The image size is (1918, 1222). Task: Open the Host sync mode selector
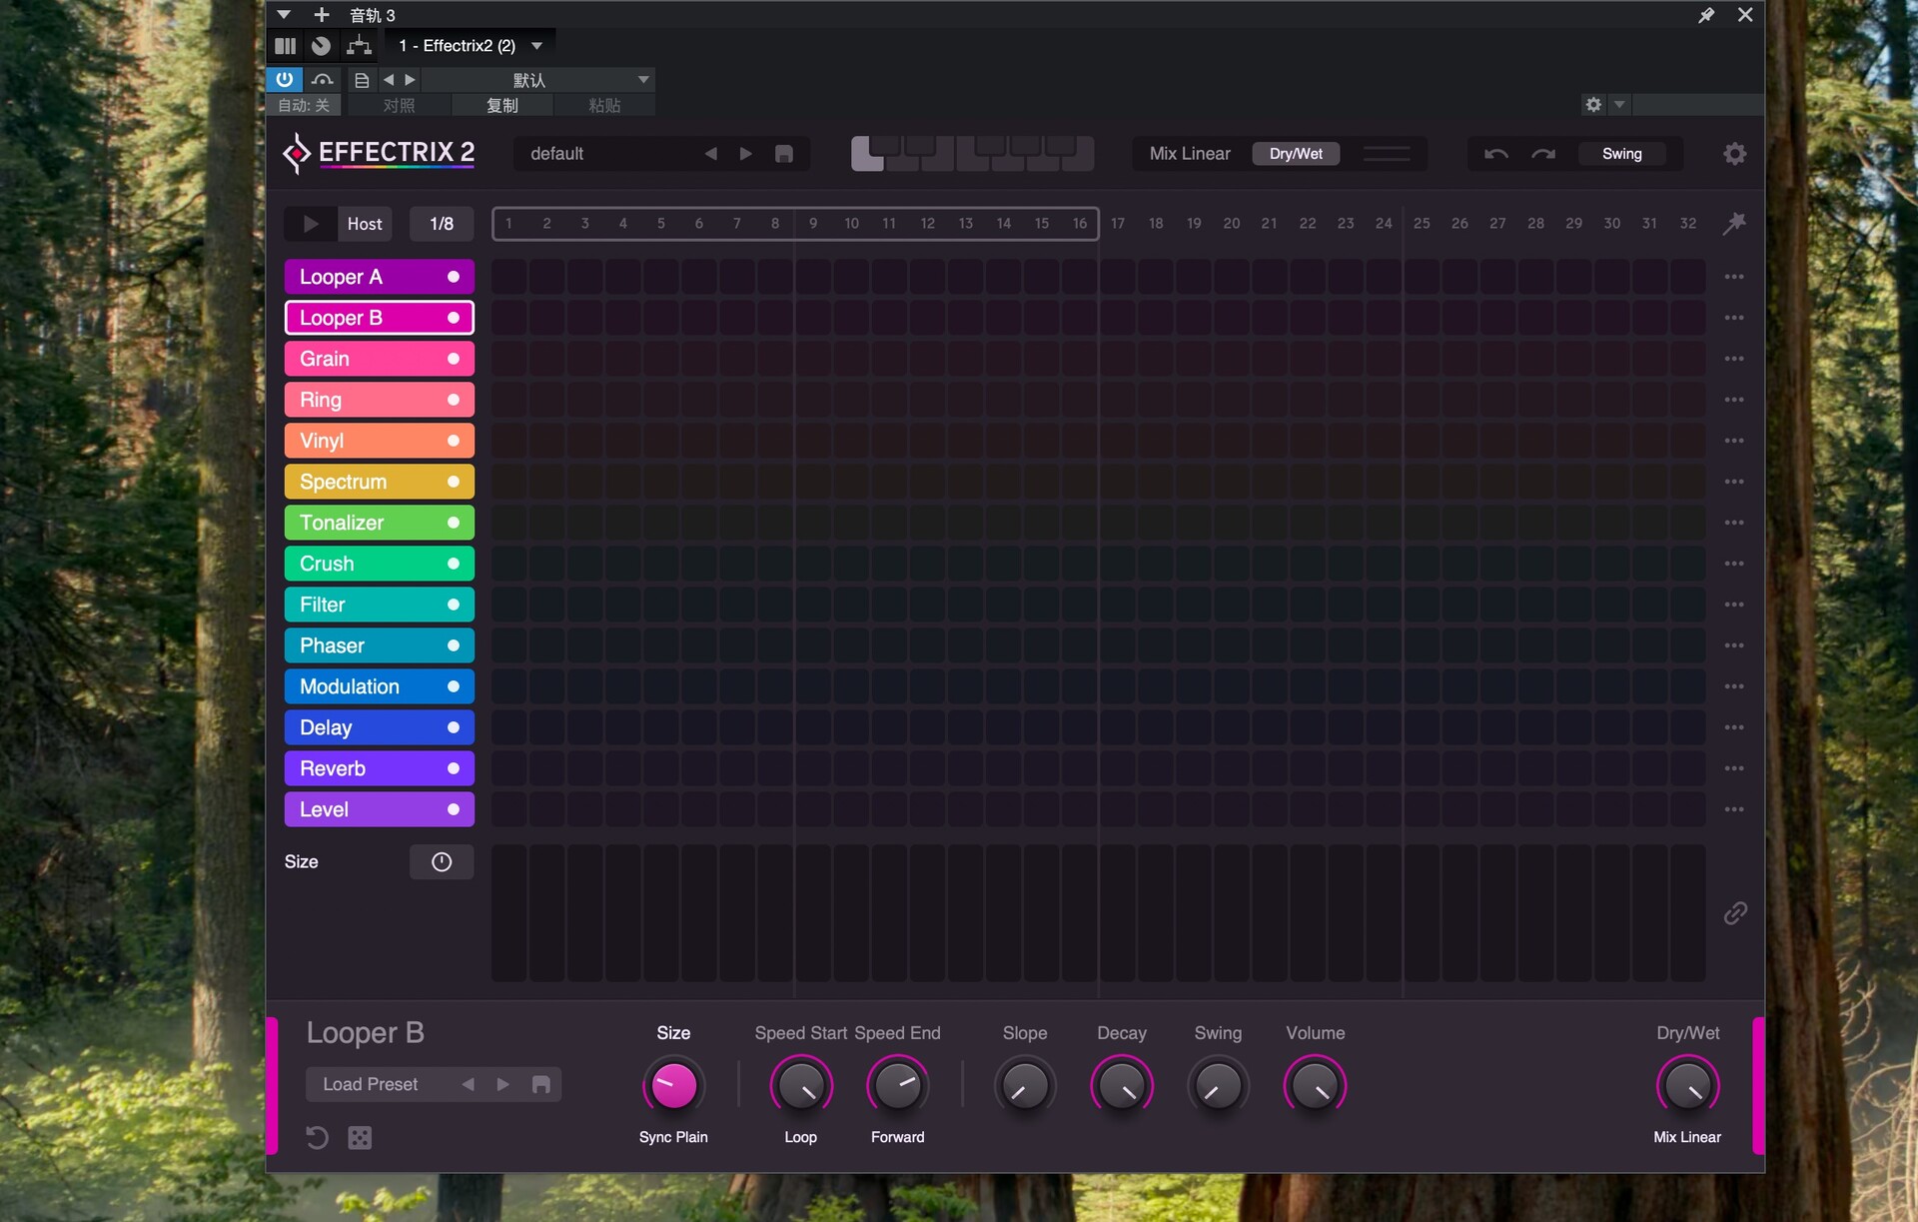tap(365, 224)
